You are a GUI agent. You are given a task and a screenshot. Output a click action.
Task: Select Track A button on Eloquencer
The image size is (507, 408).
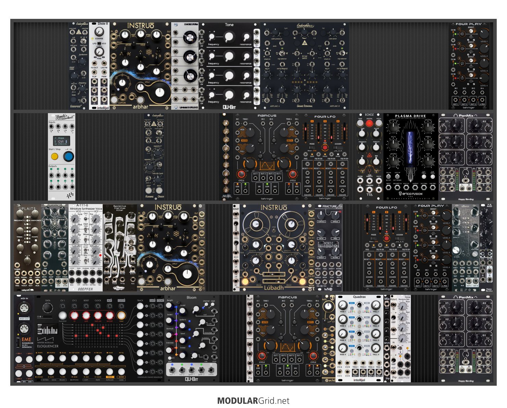[140, 306]
